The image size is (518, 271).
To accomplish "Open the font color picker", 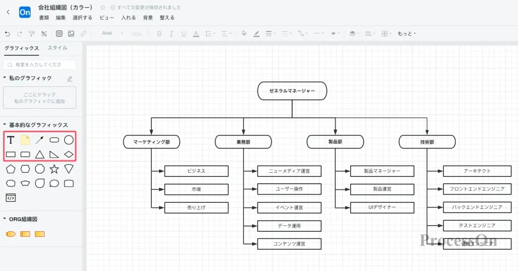I will point(196,34).
